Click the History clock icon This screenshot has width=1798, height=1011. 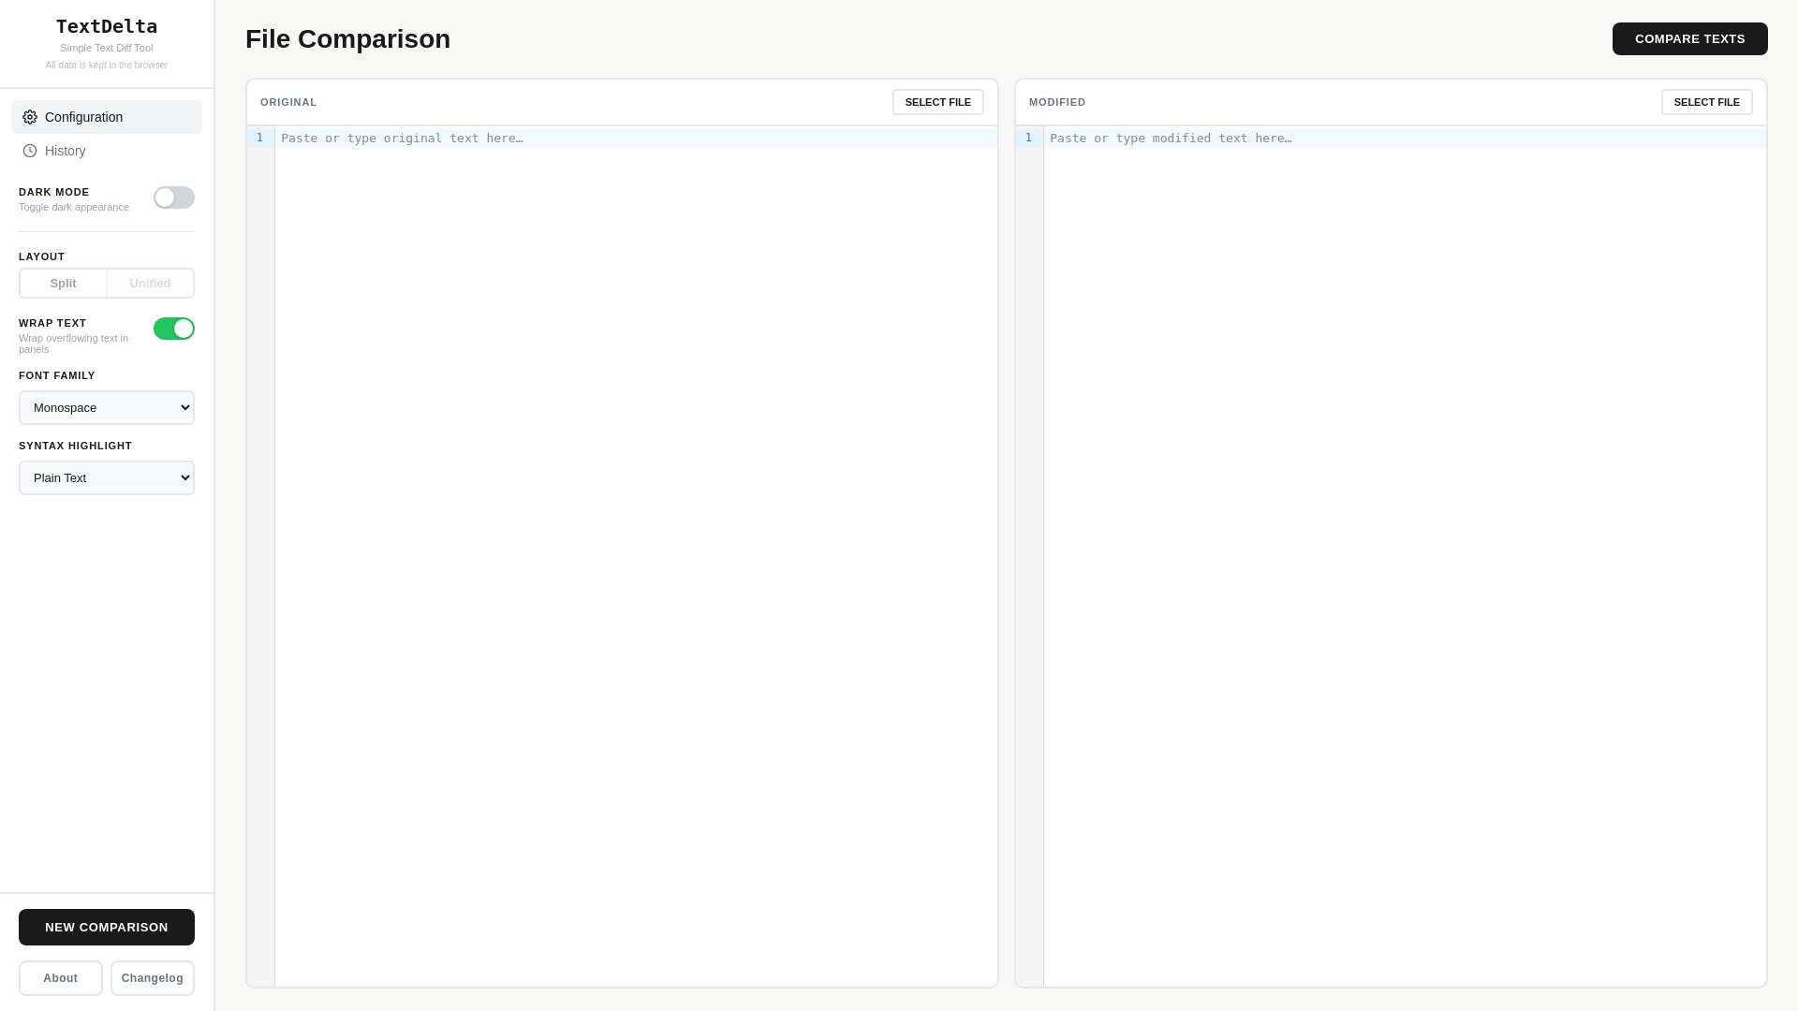30,151
